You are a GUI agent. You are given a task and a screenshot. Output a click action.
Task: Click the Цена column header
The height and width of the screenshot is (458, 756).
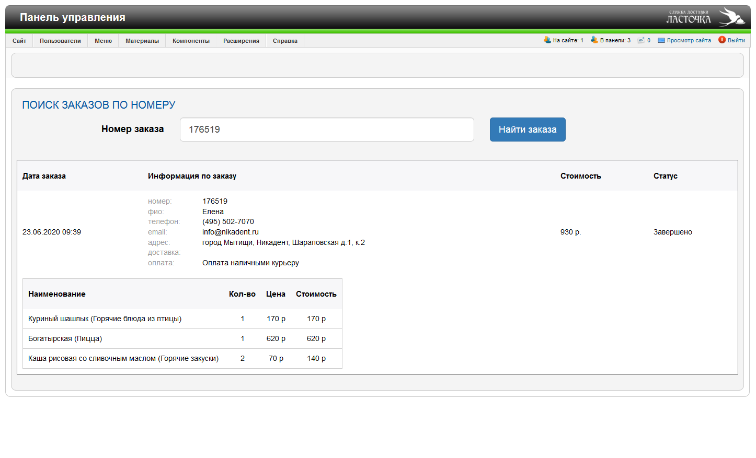(x=276, y=294)
